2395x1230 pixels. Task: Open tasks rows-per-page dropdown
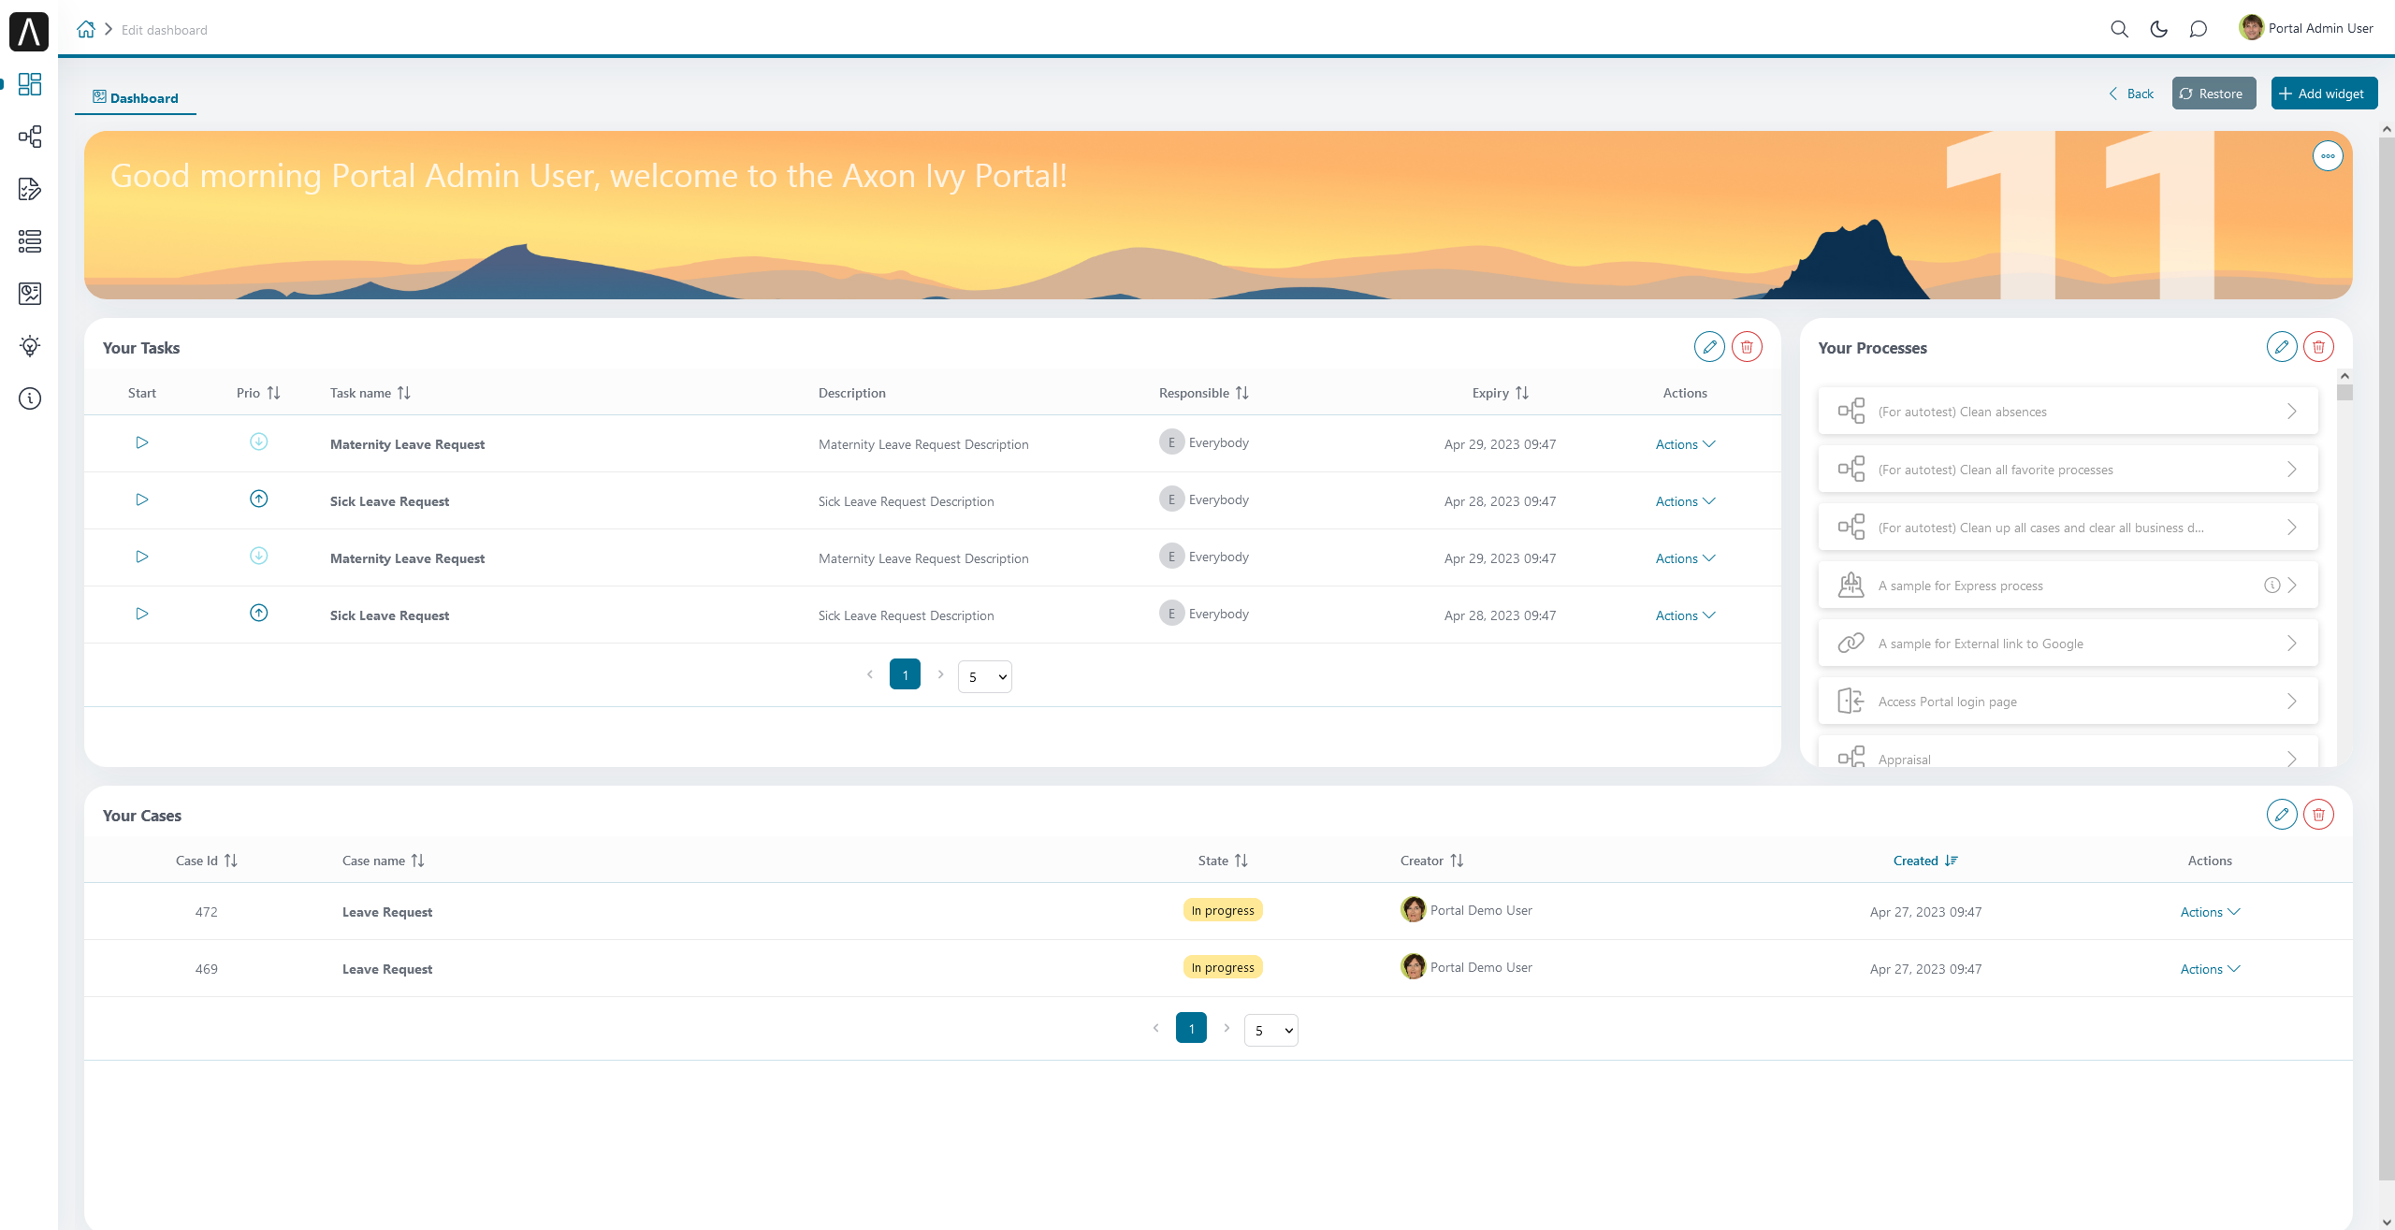985,676
